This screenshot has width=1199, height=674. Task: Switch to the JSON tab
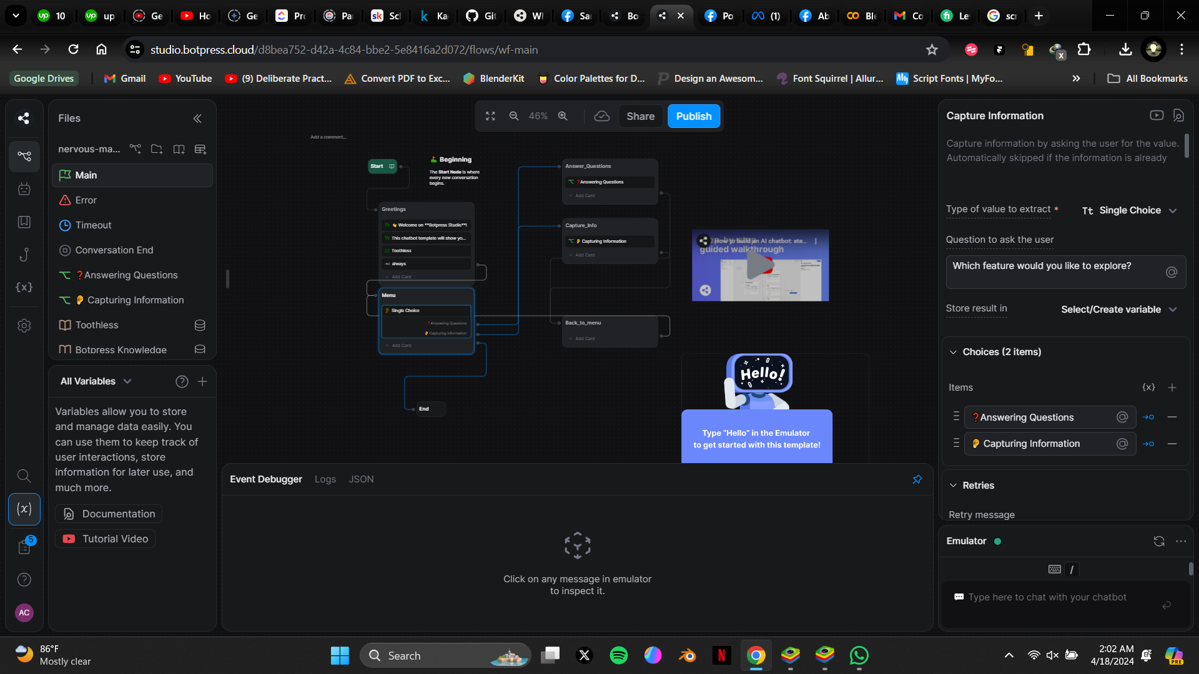[x=361, y=479]
